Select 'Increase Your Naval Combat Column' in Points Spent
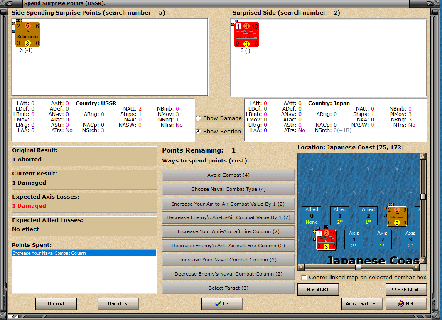Image resolution: width=442 pixels, height=320 pixels. pos(84,253)
